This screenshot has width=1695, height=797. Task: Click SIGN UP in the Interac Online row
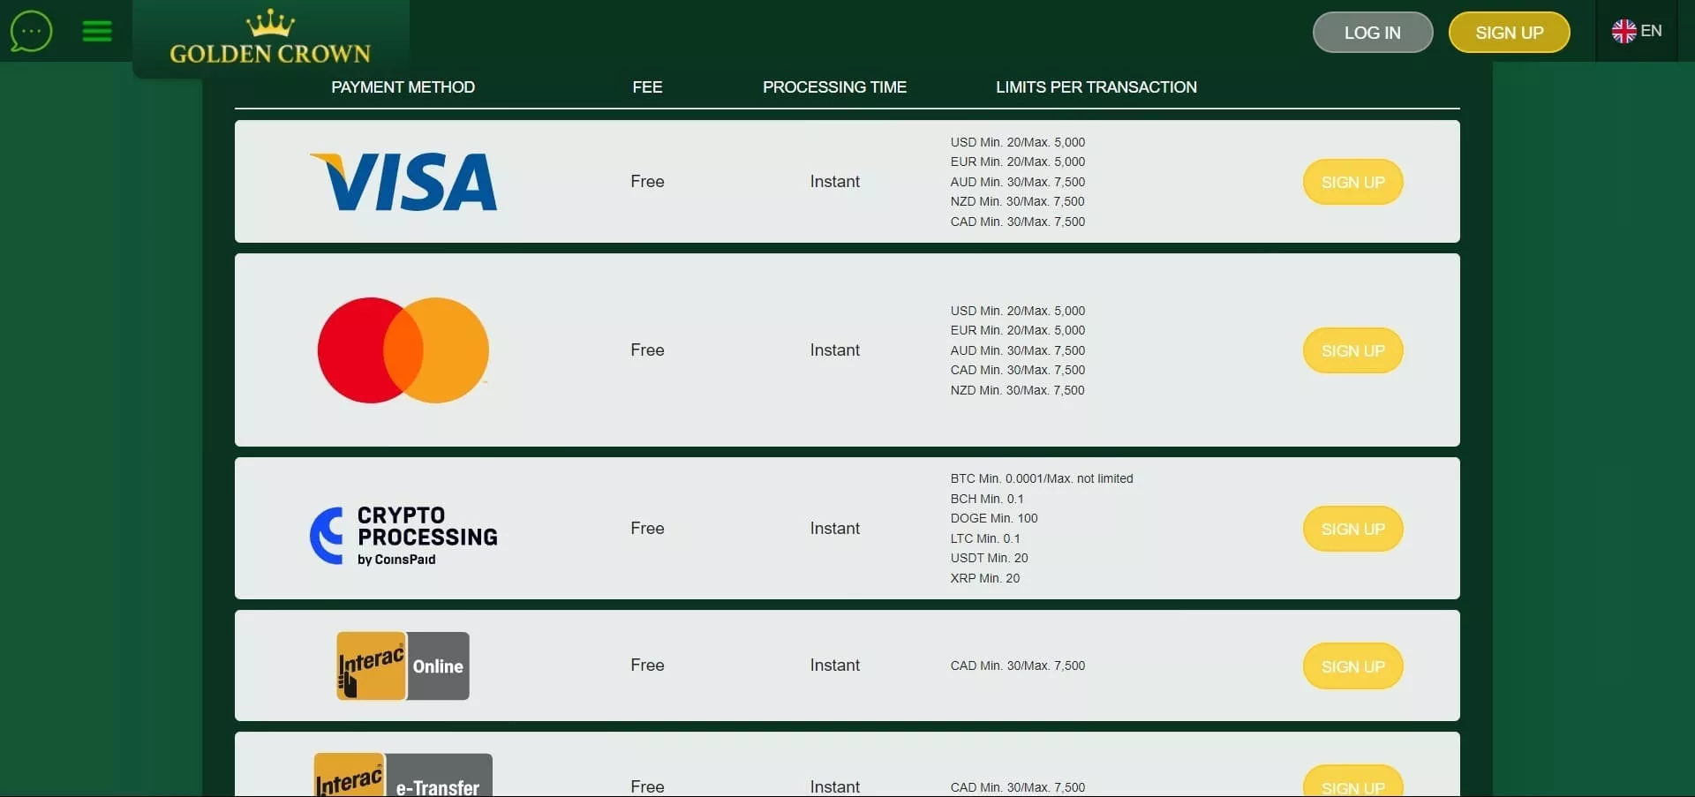point(1352,666)
